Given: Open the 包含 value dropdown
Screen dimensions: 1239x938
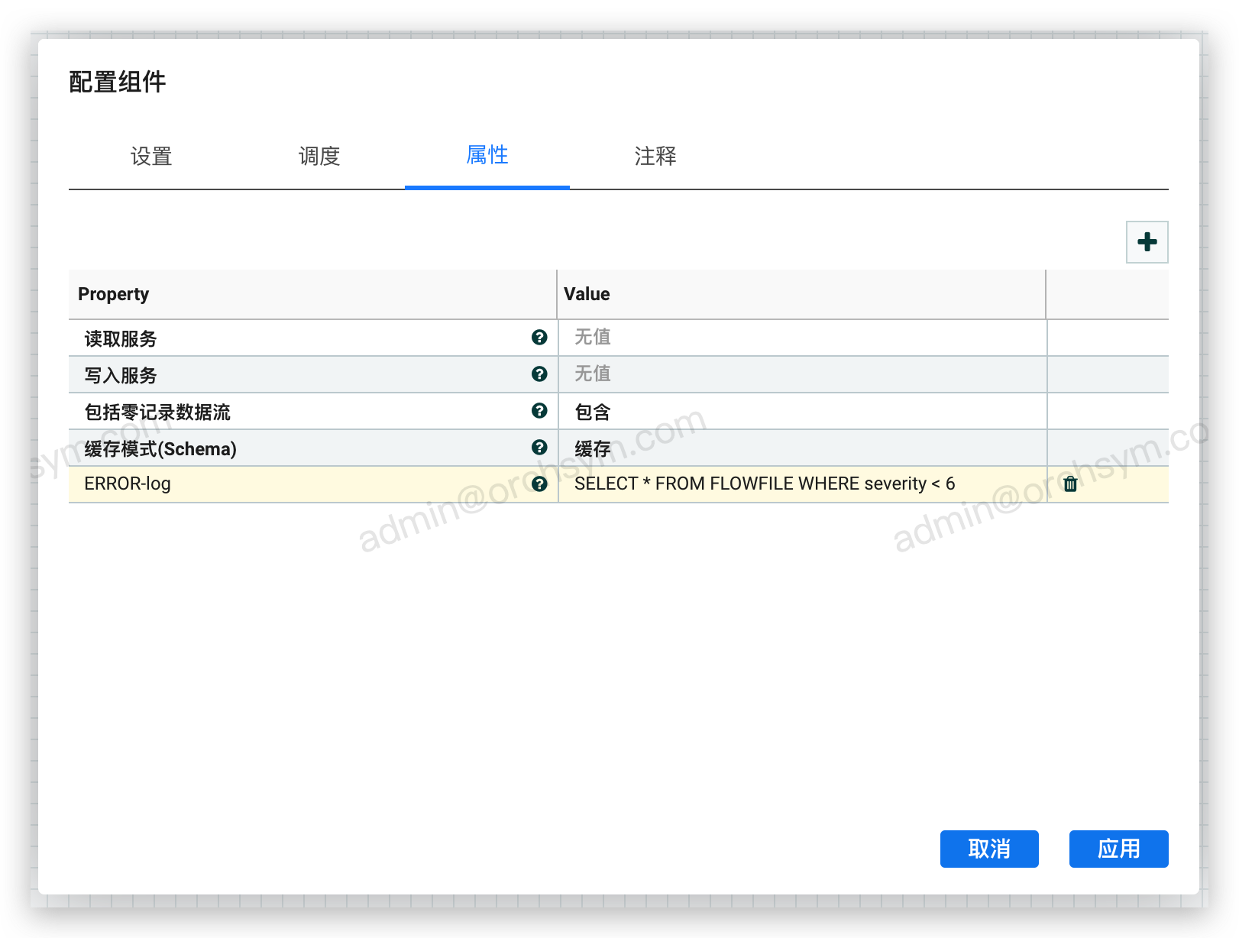Looking at the screenshot, I should click(x=802, y=412).
